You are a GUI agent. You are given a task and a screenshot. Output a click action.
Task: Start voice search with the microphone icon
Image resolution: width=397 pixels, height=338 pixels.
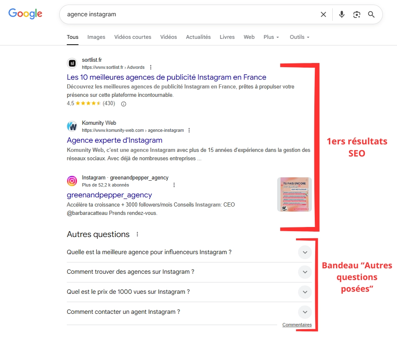[341, 15]
